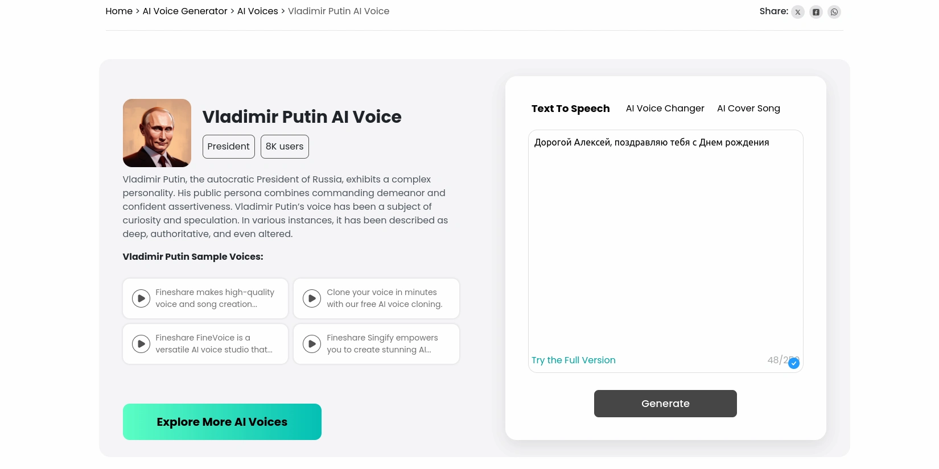Select the Text To Speech tab
The width and height of the screenshot is (939, 469).
pos(570,108)
